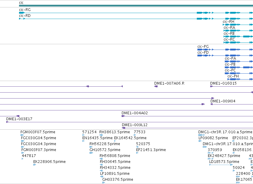
Task: Choose the EK164542.5prime EST label
Action: [131, 138]
